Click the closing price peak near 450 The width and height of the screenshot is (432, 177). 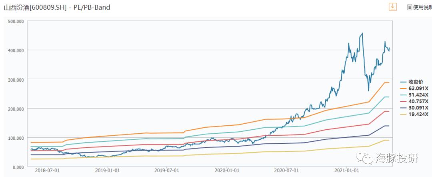(362, 33)
